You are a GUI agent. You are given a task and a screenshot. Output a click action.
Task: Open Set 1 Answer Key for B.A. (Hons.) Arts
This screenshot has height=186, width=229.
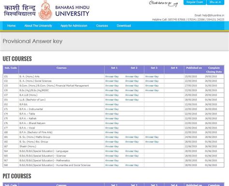pyautogui.click(x=112, y=76)
